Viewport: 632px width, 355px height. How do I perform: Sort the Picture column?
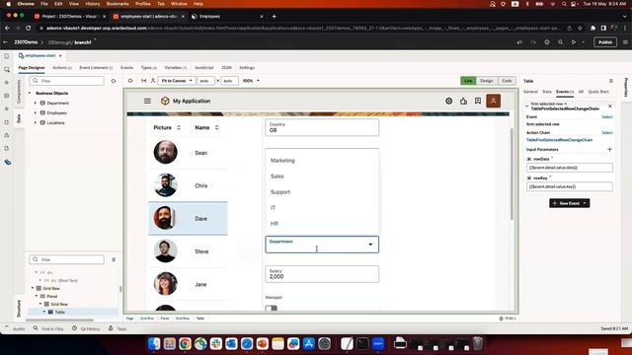click(179, 127)
